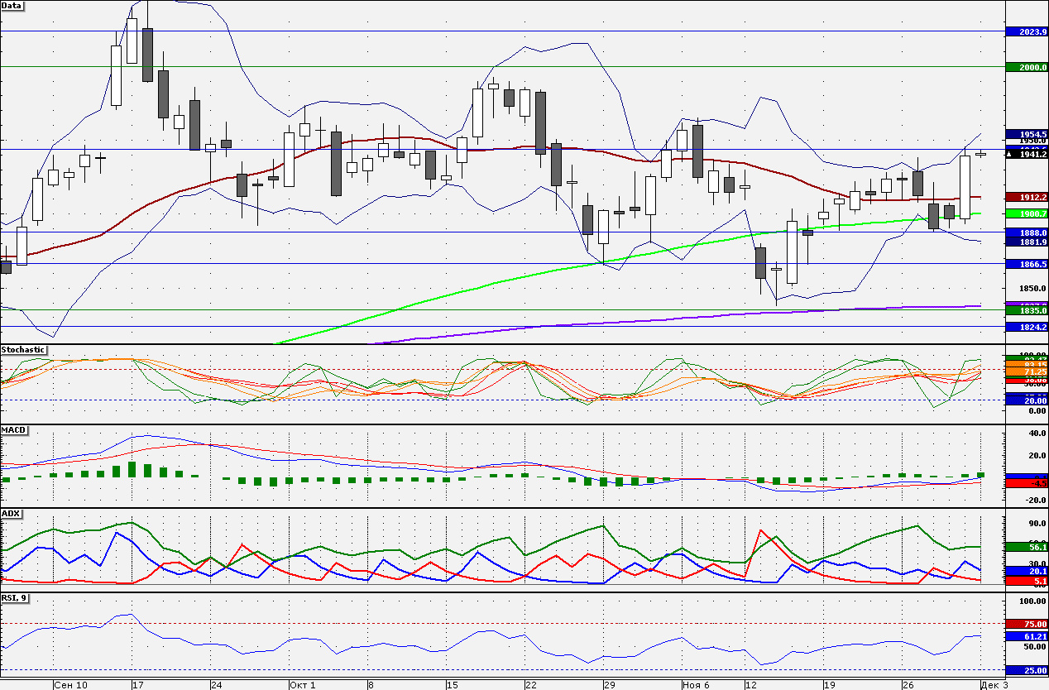Click the current price label 1941.2
The width and height of the screenshot is (1049, 690).
click(x=1027, y=154)
